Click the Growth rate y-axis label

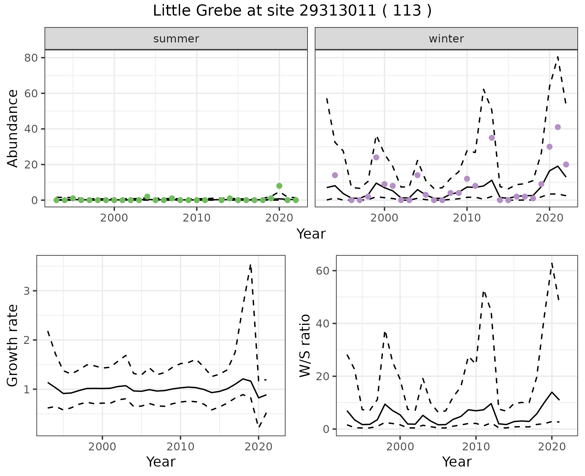13,345
